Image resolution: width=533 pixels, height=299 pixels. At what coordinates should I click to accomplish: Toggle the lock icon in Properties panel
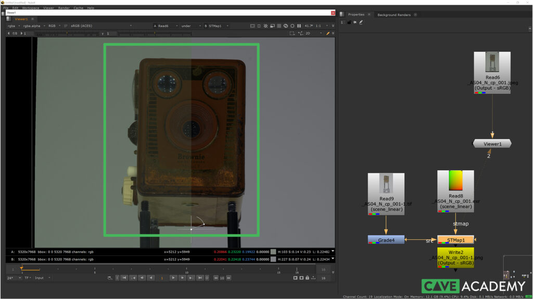click(349, 22)
